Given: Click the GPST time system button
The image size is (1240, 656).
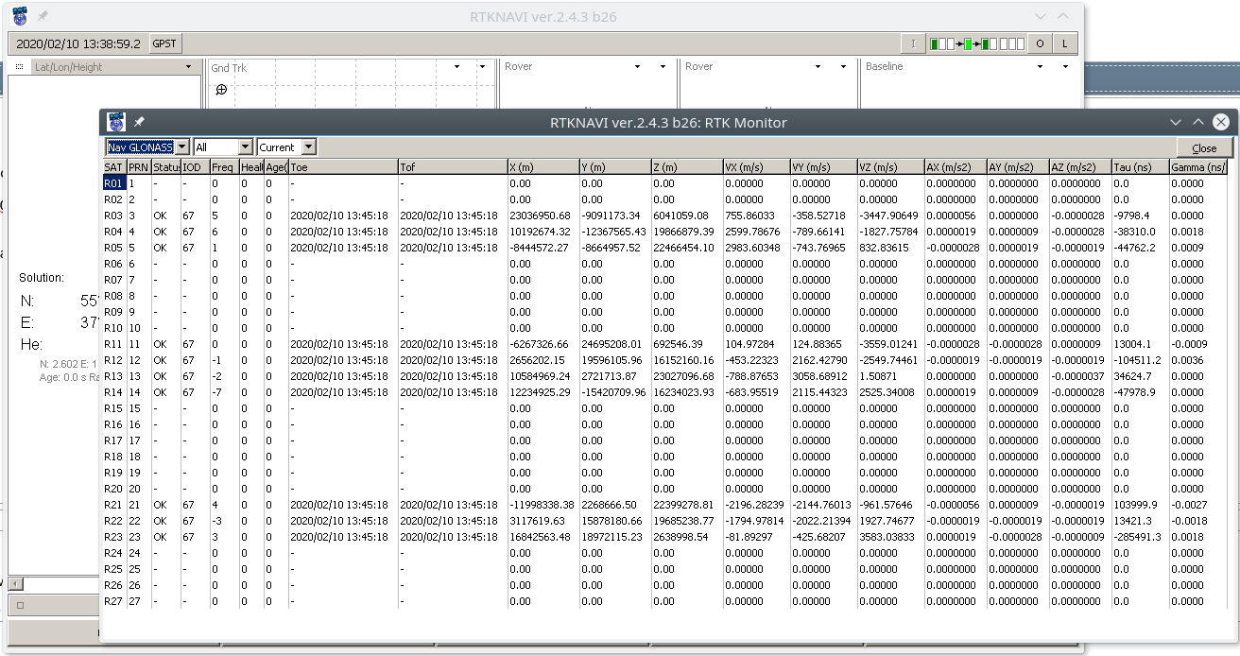Looking at the screenshot, I should click(164, 43).
